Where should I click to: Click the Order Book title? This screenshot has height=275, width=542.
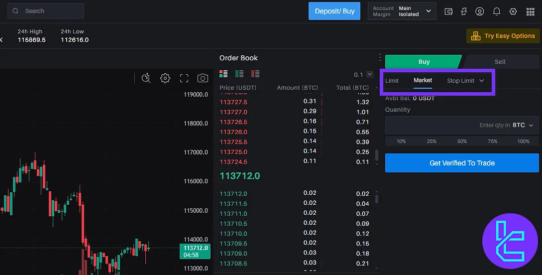238,58
